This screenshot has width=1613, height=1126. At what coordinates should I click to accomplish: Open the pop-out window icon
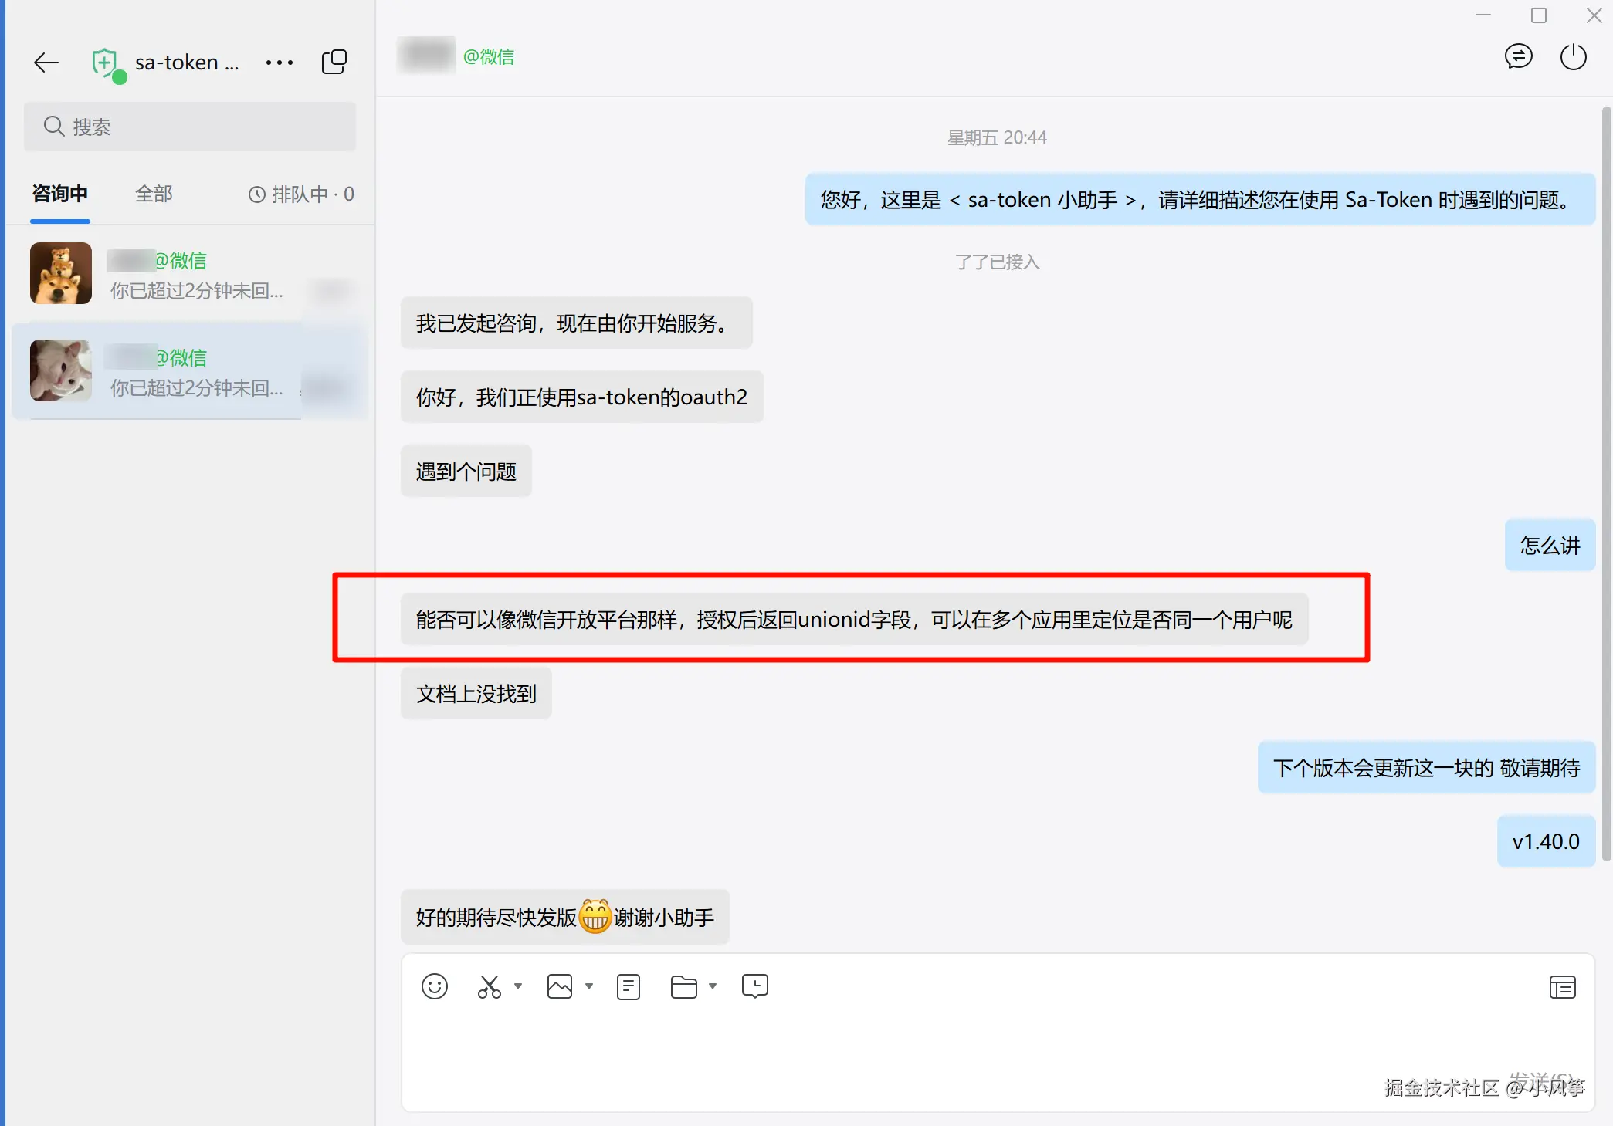(x=334, y=62)
